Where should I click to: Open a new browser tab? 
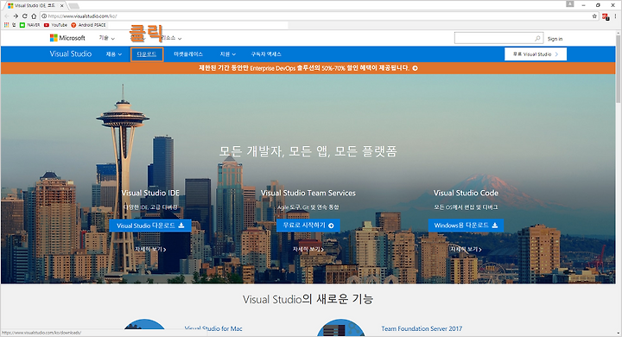pos(73,5)
